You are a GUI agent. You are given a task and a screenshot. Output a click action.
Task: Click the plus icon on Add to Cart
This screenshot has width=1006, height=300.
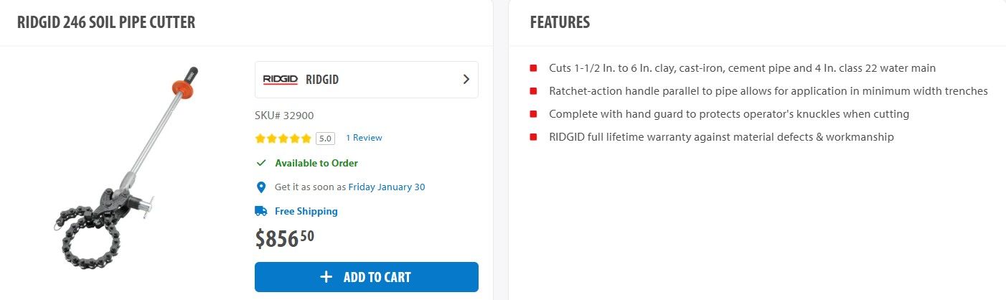coord(326,277)
